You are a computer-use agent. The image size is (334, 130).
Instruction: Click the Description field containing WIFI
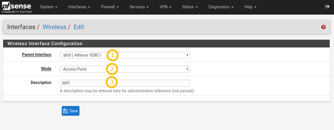[x=125, y=83]
